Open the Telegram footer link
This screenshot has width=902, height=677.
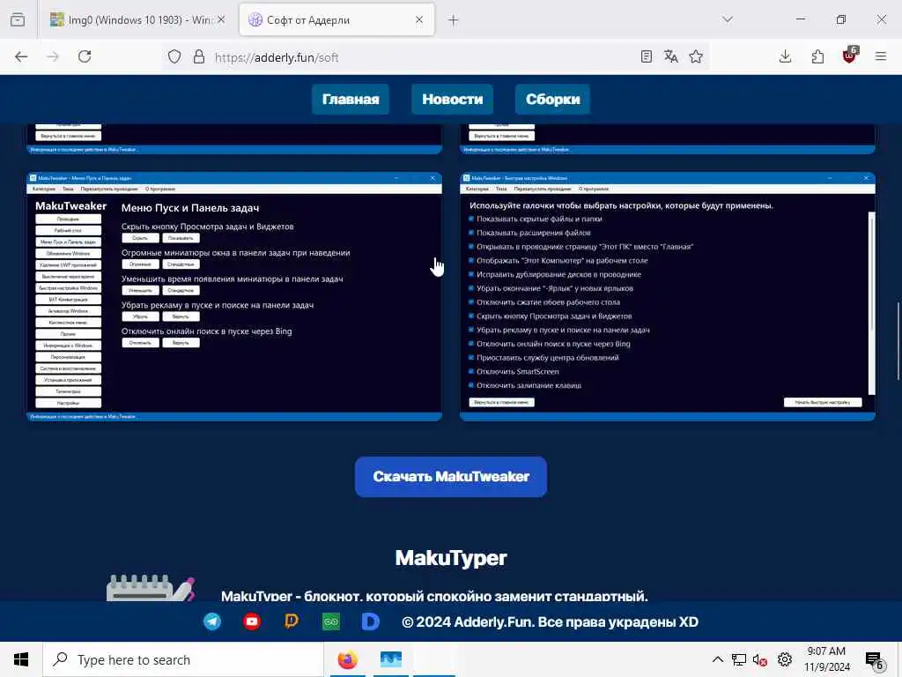(x=212, y=621)
